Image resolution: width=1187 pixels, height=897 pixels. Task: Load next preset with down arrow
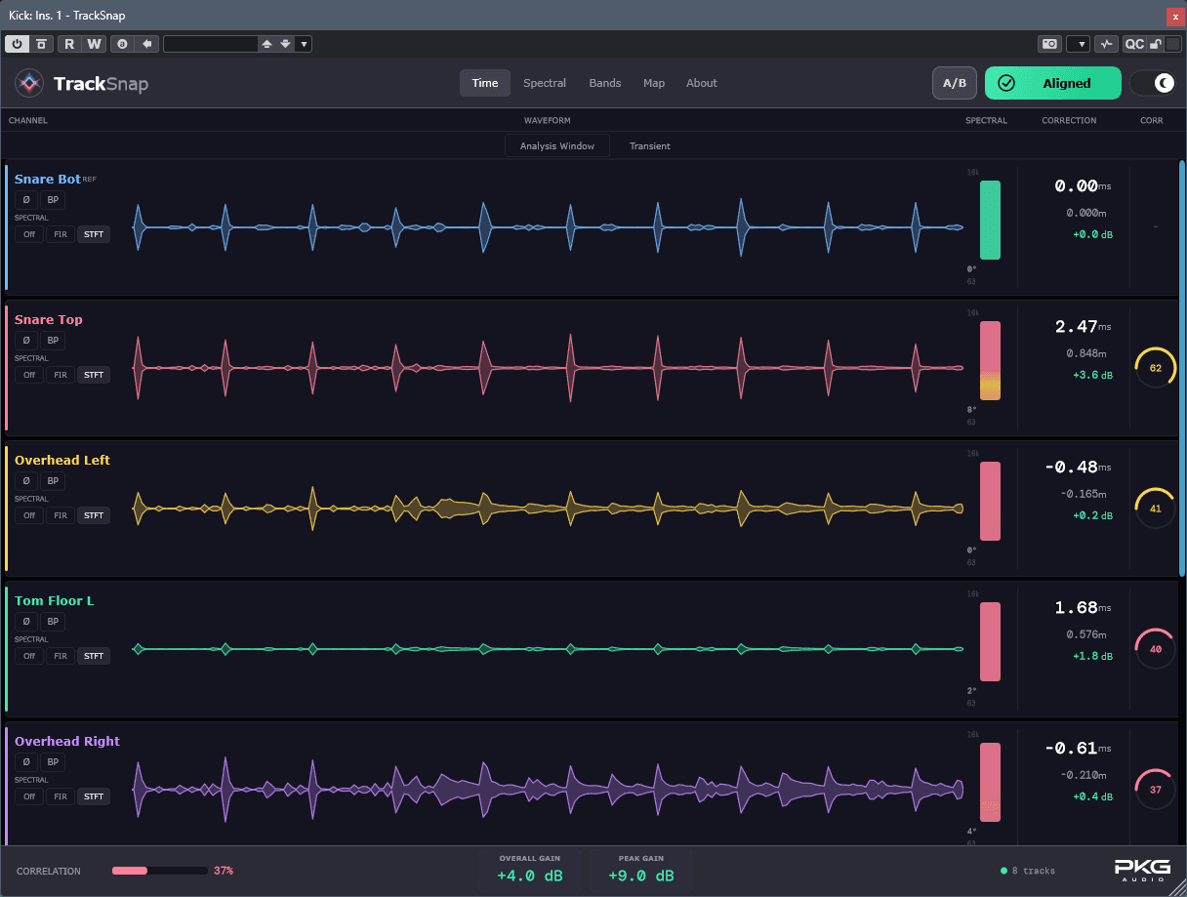285,44
